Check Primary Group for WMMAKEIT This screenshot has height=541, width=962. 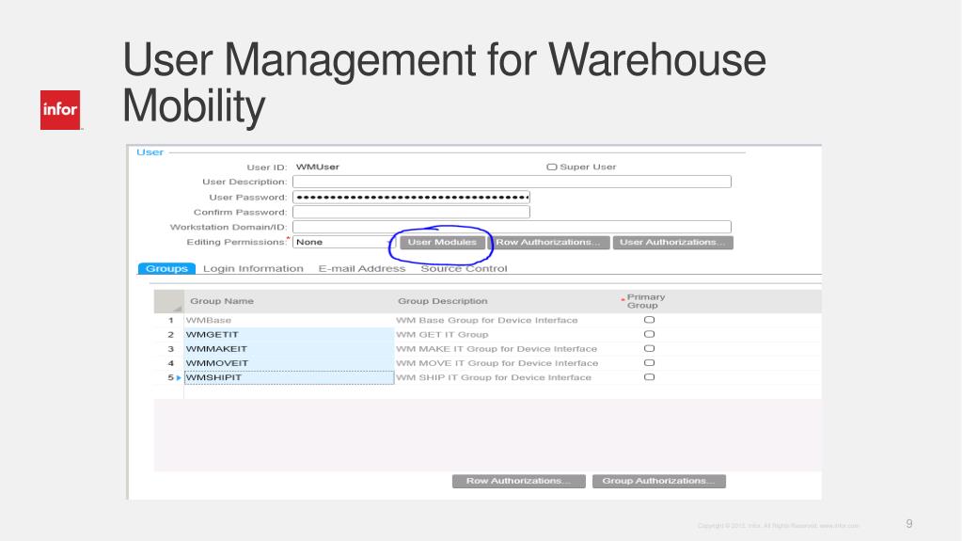coord(649,349)
